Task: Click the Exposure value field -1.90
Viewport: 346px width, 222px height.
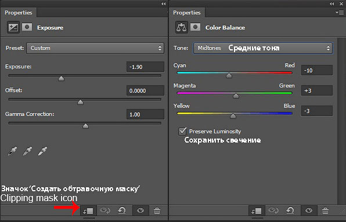Action: tap(145, 67)
